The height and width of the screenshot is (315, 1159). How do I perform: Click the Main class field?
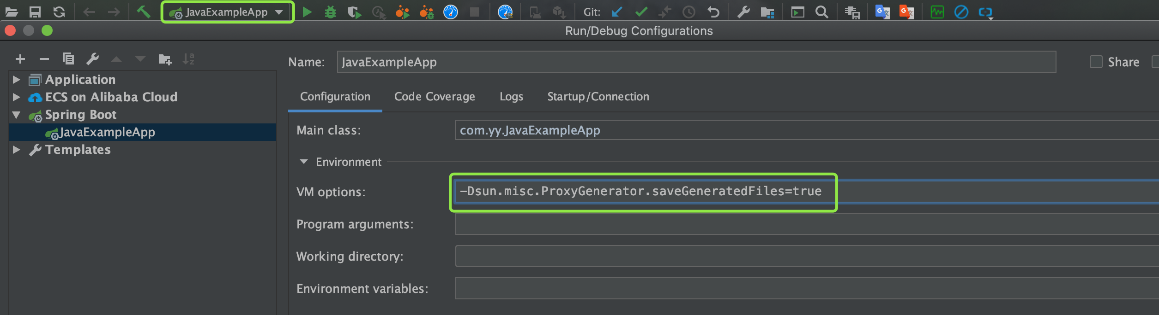[807, 130]
